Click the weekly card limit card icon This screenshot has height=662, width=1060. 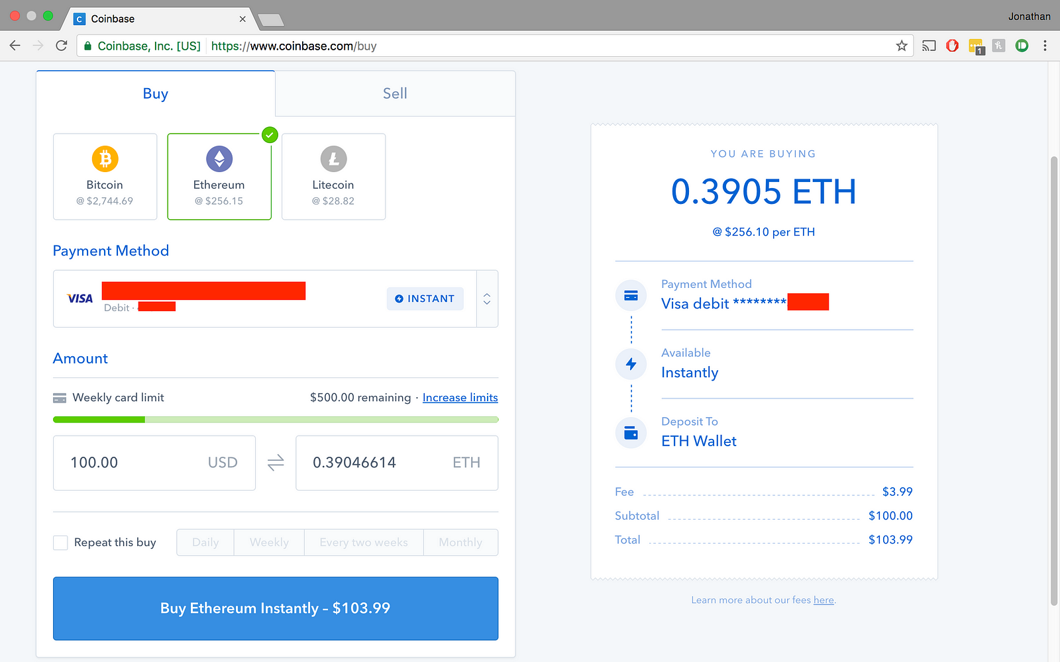pyautogui.click(x=60, y=398)
